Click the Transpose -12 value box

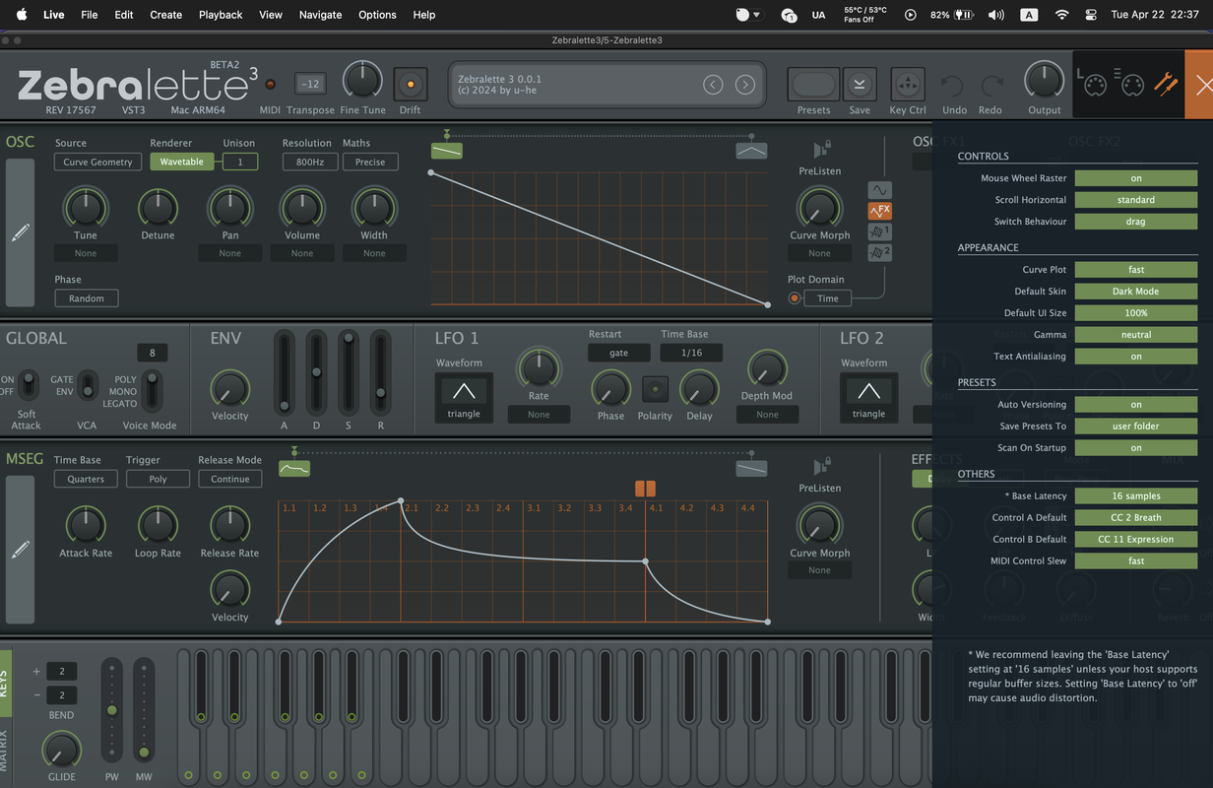[x=311, y=85]
